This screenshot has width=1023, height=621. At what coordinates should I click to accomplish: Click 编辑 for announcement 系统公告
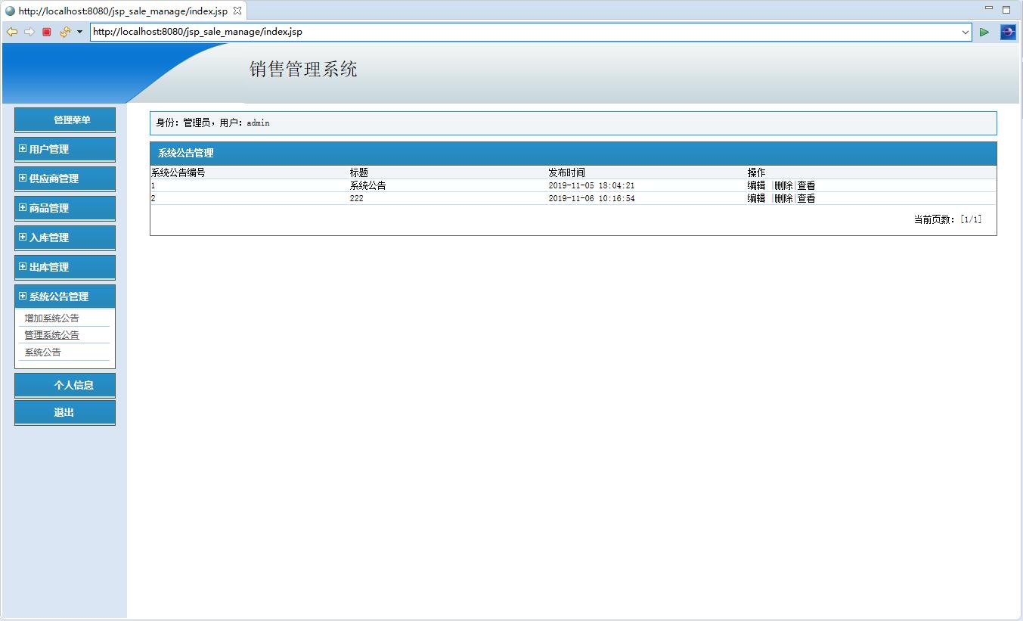756,185
